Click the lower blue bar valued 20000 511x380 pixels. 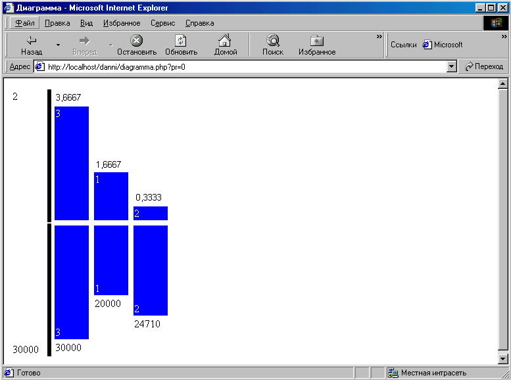click(110, 260)
